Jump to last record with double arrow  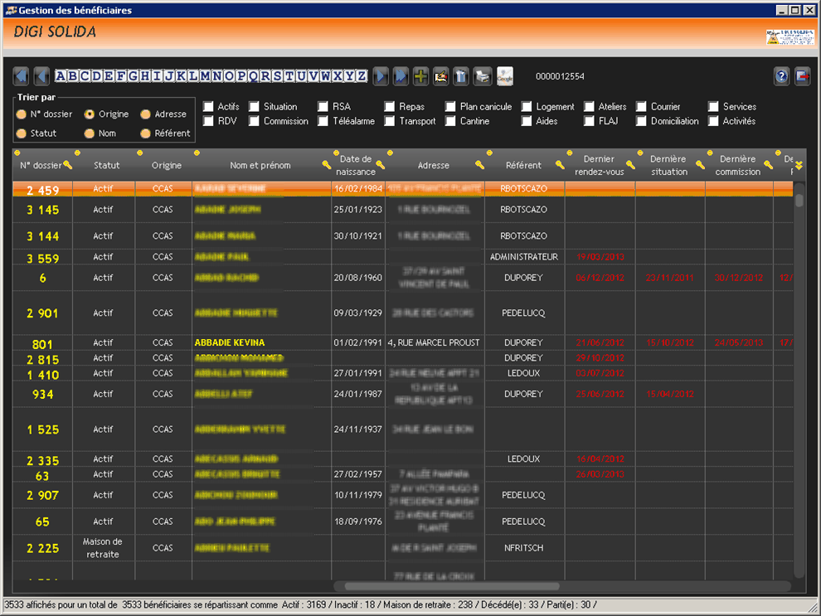[401, 76]
